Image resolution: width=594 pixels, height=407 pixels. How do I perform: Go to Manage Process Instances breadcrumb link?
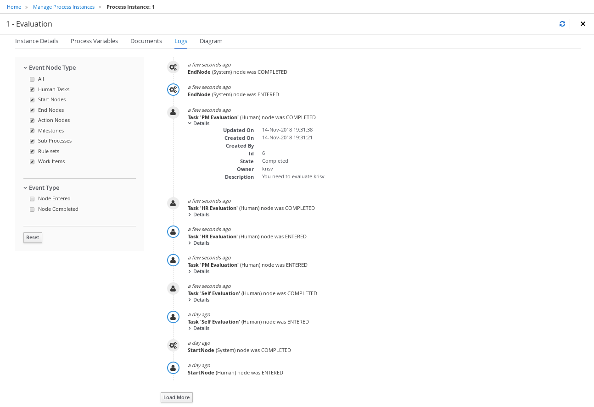(64, 7)
